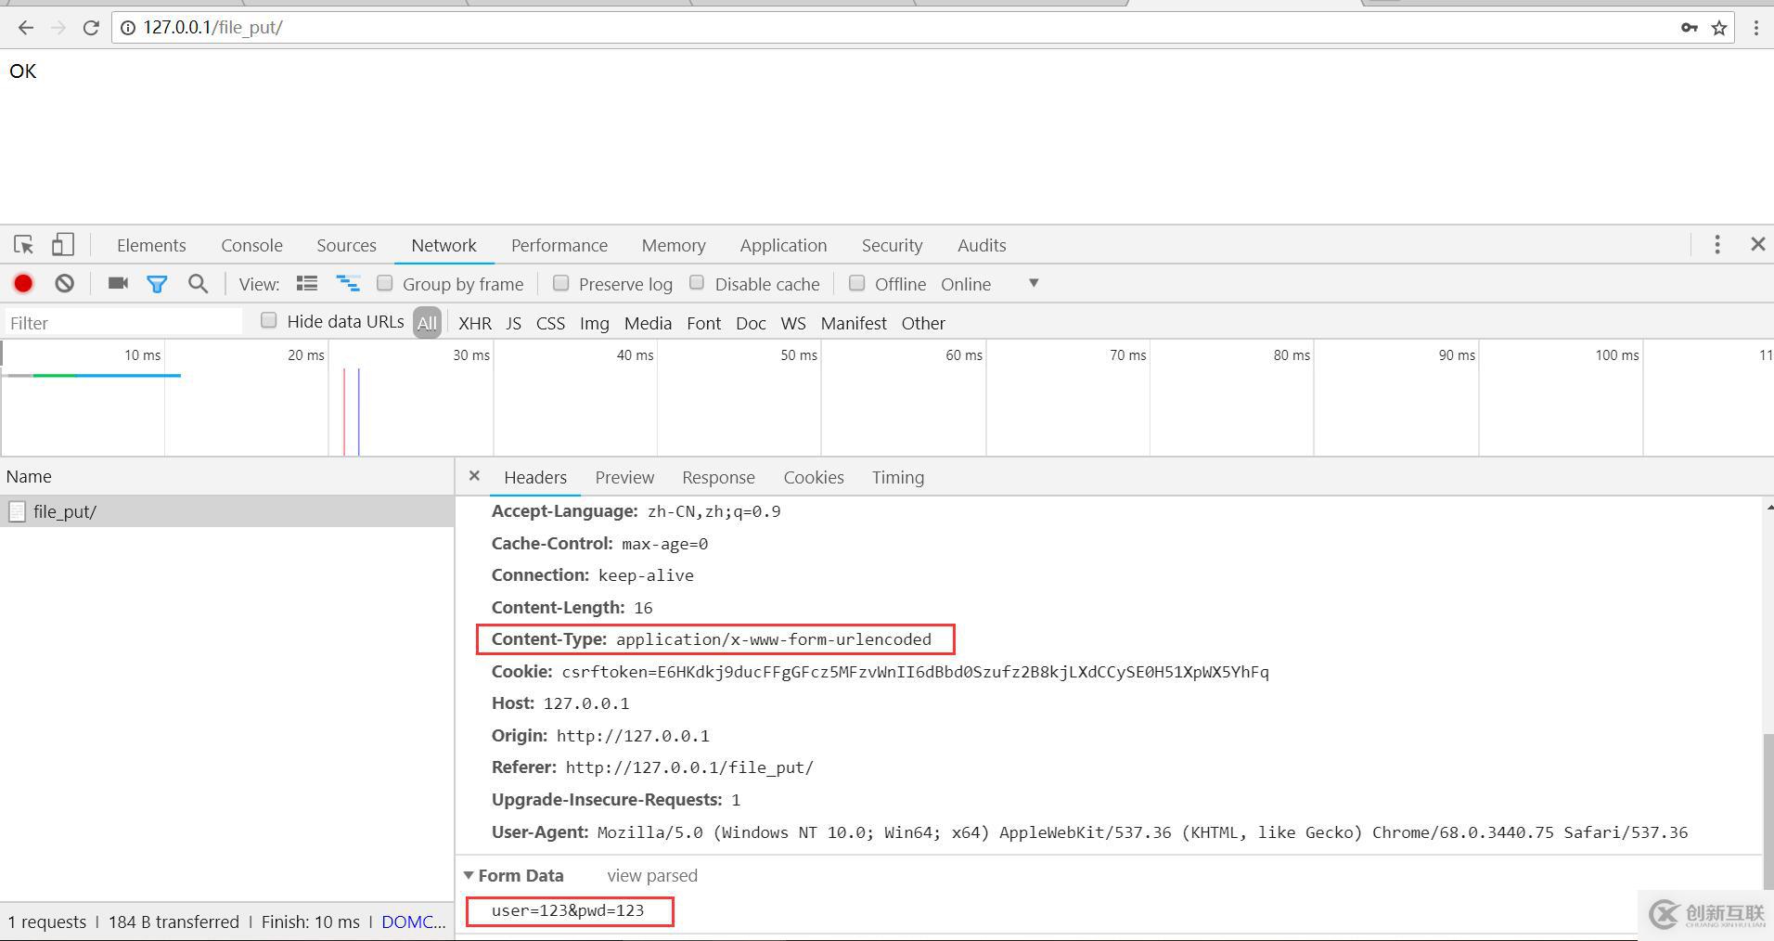Close the DevTools panel
1774x941 pixels.
pos(1757,244)
